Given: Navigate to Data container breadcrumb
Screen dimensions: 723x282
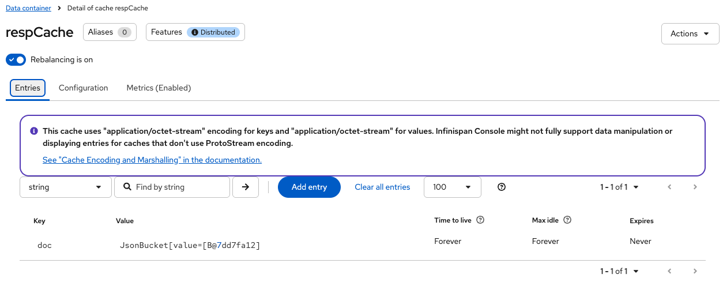Looking at the screenshot, I should [x=28, y=8].
